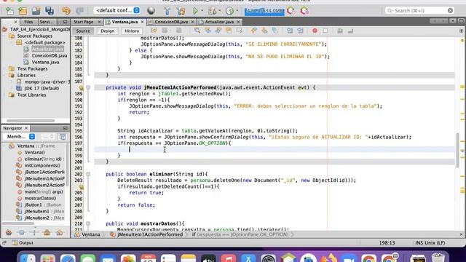This screenshot has width=466, height=262.
Task: Click the Profile Project icon
Action: point(229,11)
